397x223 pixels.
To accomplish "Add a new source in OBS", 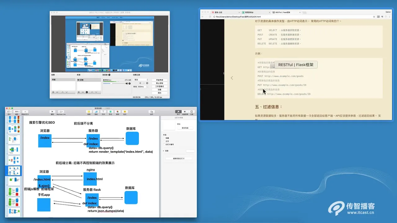I will (79, 92).
